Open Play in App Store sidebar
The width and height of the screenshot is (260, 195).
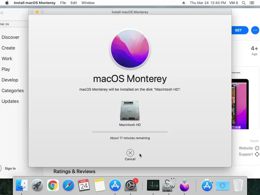pos(6,69)
